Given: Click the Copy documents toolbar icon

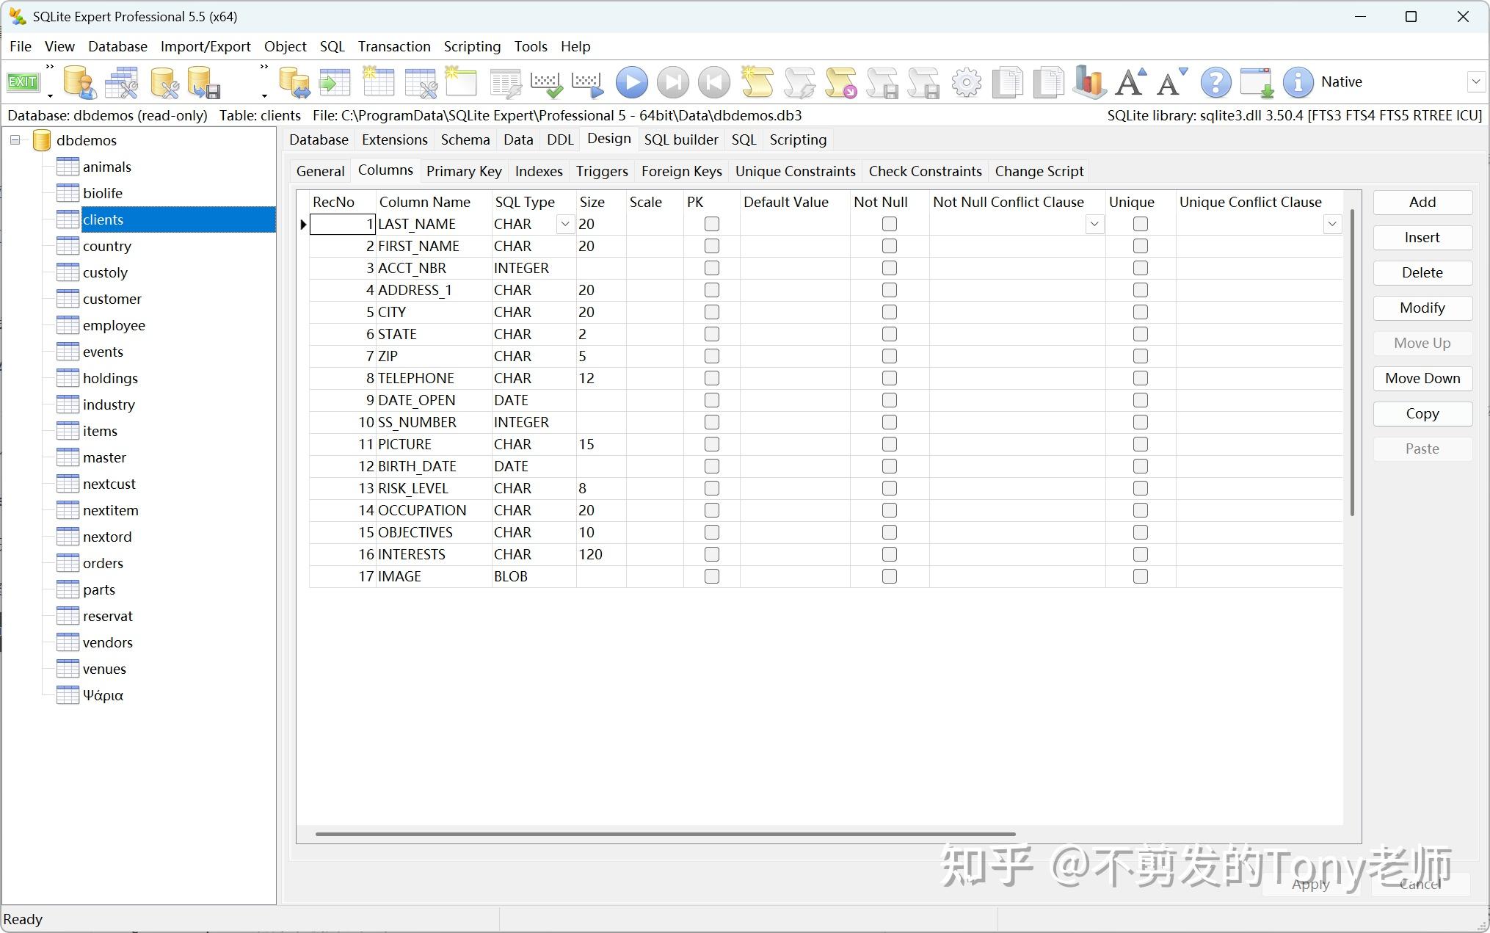Looking at the screenshot, I should pyautogui.click(x=1008, y=81).
